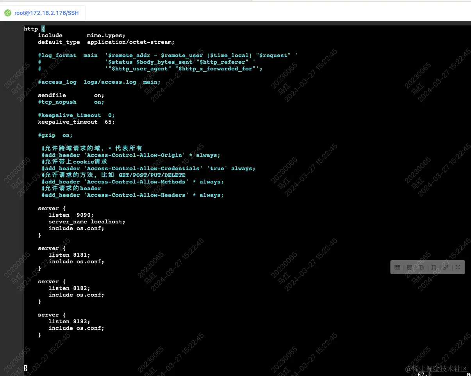Click the 'server_name localhost;' line
This screenshot has height=376, width=471.
click(x=87, y=221)
